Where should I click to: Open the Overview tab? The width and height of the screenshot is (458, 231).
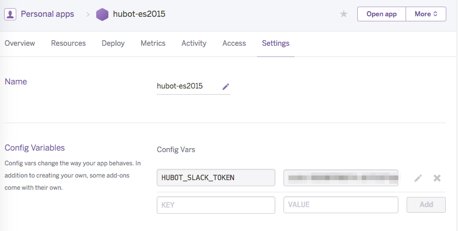pos(20,43)
